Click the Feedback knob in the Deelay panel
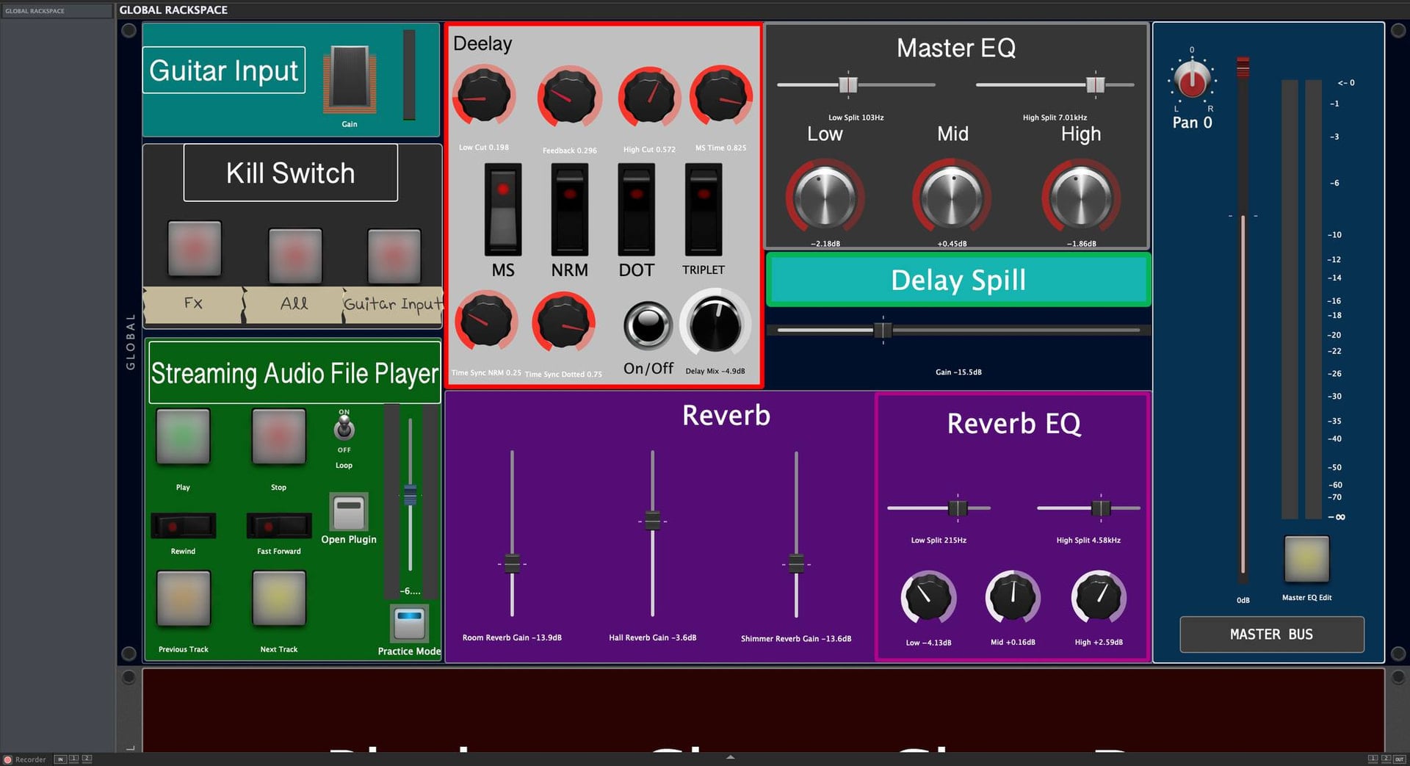This screenshot has width=1410, height=766. click(569, 97)
